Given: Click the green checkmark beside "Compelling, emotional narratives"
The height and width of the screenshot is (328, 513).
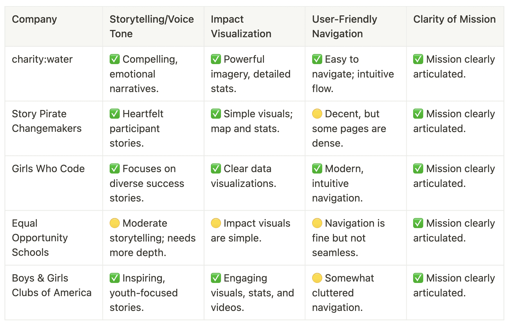Looking at the screenshot, I should pos(115,59).
